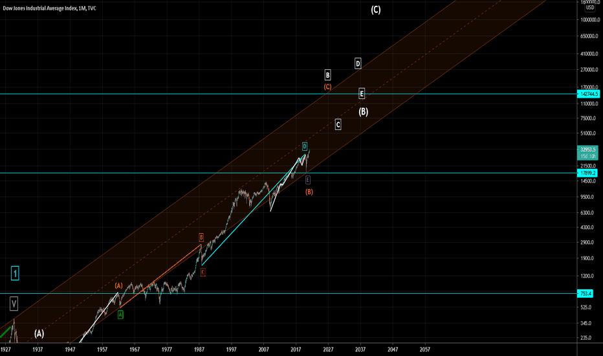Screen dimensions: 603x356
Task: Click the 650000.0 price scale value
Action: pos(589,36)
